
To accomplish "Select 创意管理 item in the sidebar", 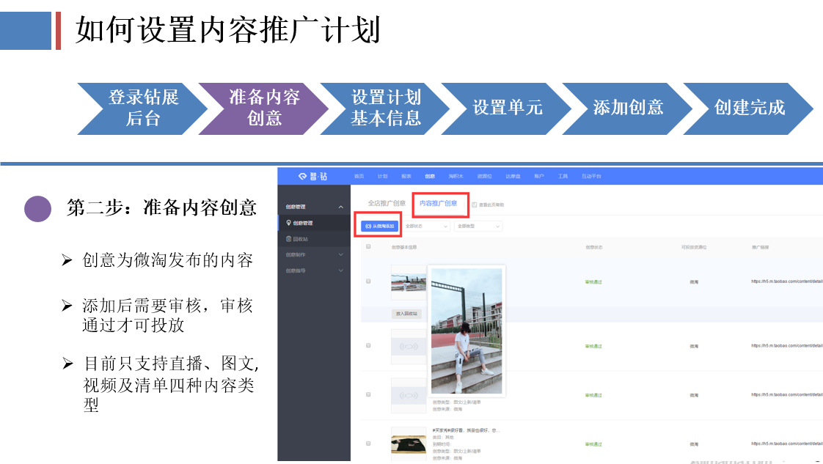I will click(314, 223).
